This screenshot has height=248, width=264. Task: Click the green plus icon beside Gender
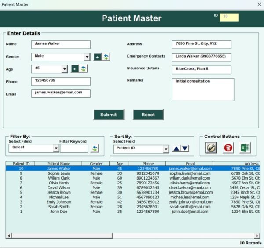pos(97,57)
